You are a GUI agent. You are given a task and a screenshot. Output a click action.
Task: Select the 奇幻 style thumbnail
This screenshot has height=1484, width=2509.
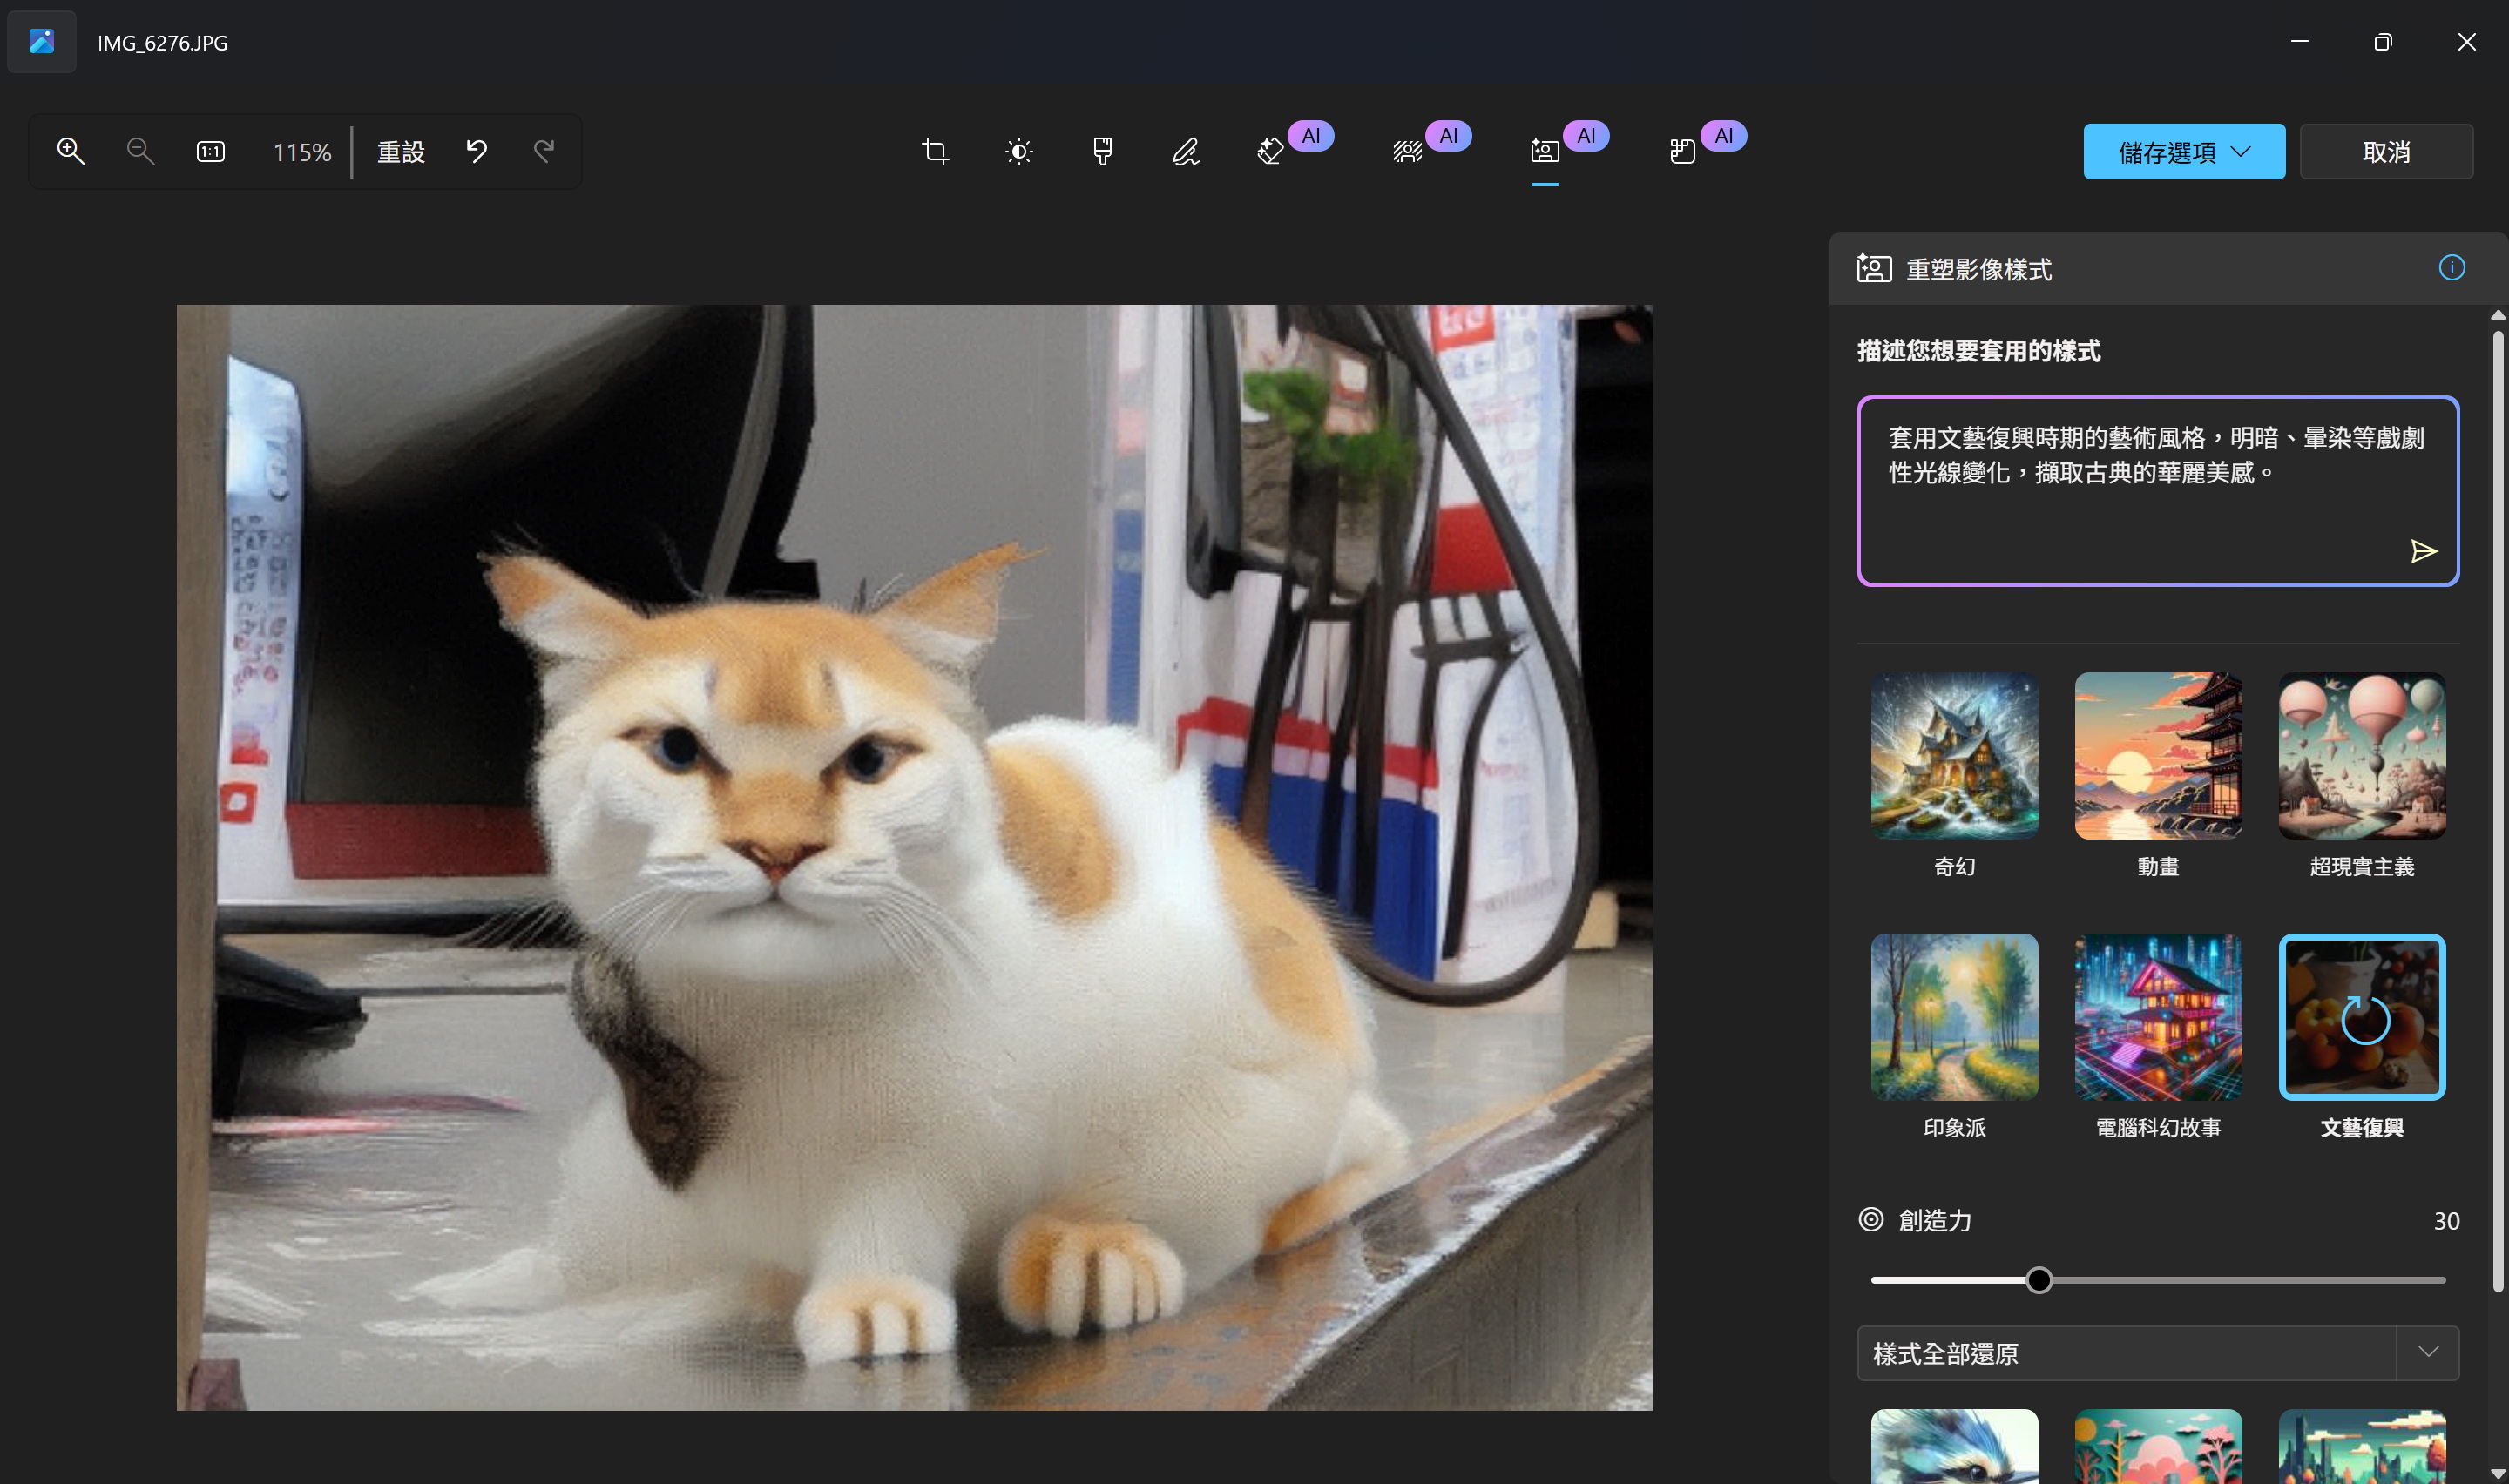pyautogui.click(x=1954, y=756)
